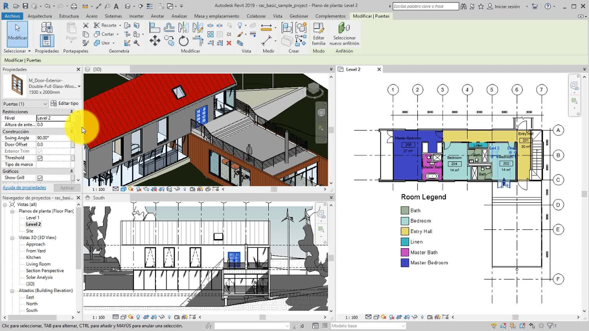Open the Insertar menu tab
This screenshot has width=589, height=331.
click(136, 16)
